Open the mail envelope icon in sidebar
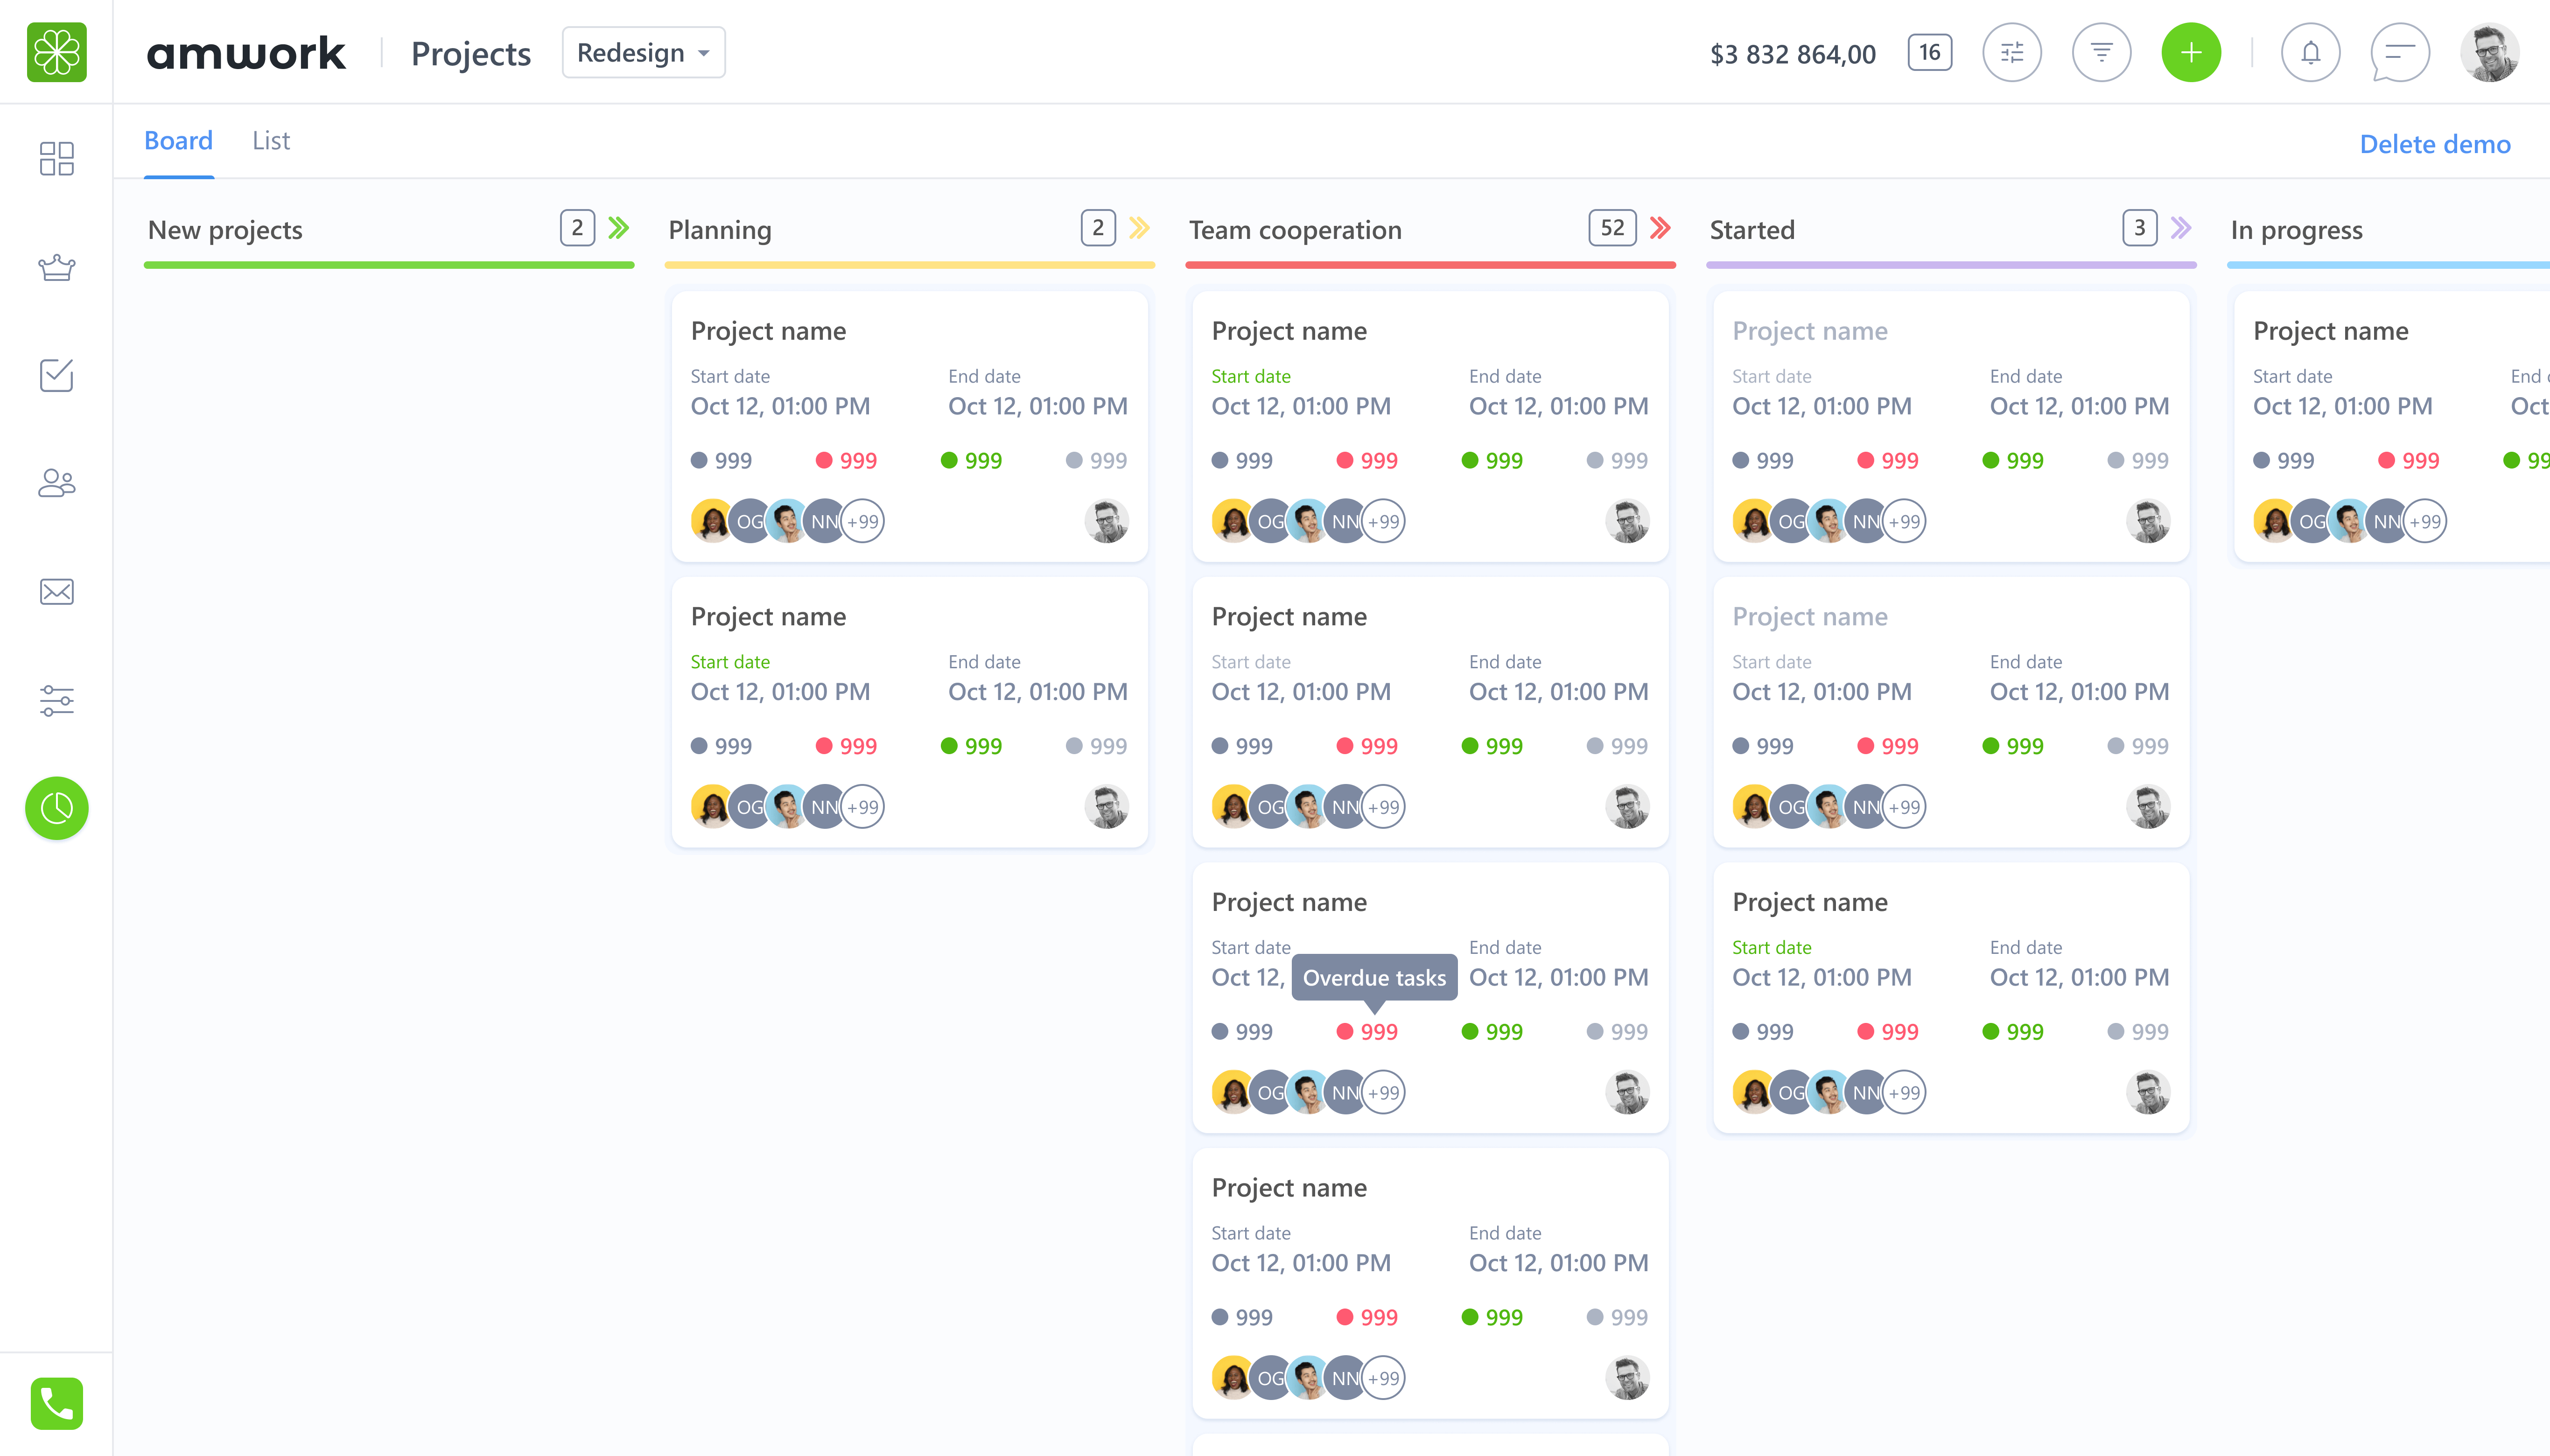2550x1456 pixels. tap(56, 592)
